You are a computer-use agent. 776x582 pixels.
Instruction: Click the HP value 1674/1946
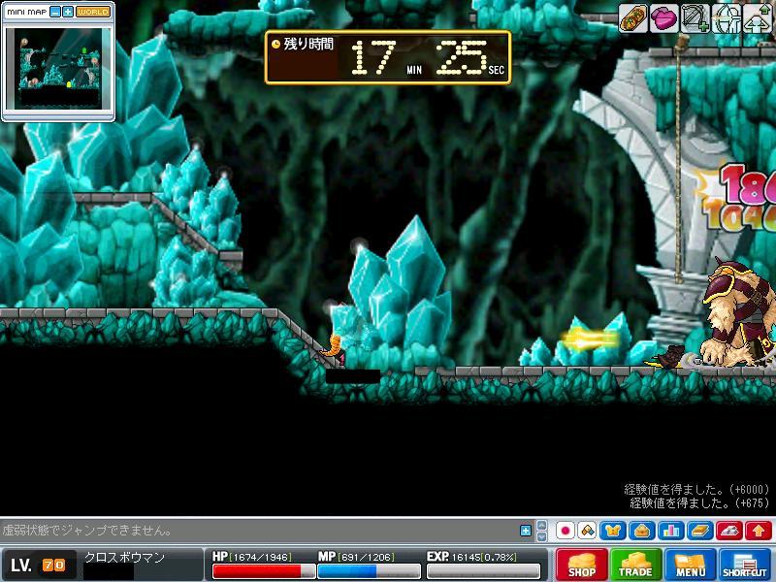coord(260,557)
